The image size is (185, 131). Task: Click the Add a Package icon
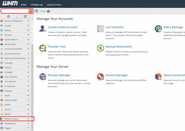(158, 29)
